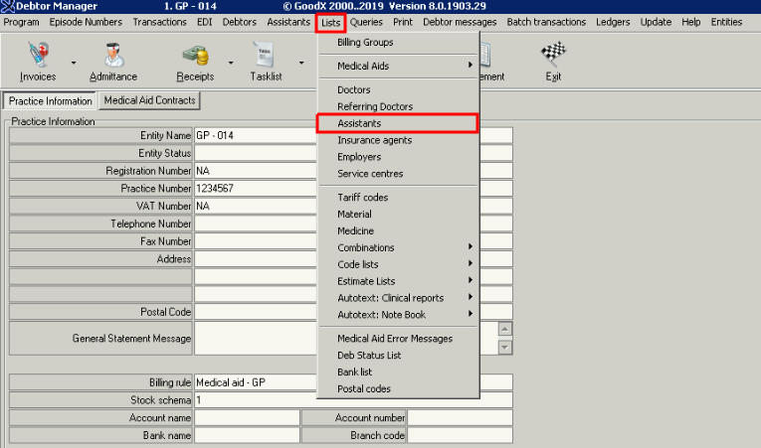Open the Tasklist toolbar icon

(x=265, y=55)
